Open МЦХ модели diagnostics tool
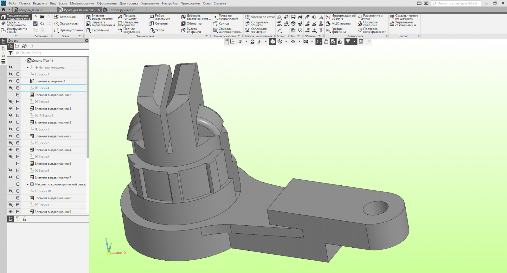Viewport: 507px width, 273px height. (338, 23)
